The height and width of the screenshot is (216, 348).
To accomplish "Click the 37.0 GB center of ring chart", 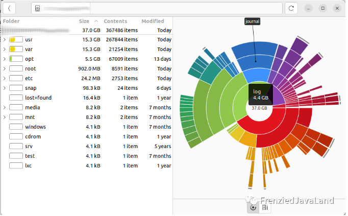I will (259, 108).
